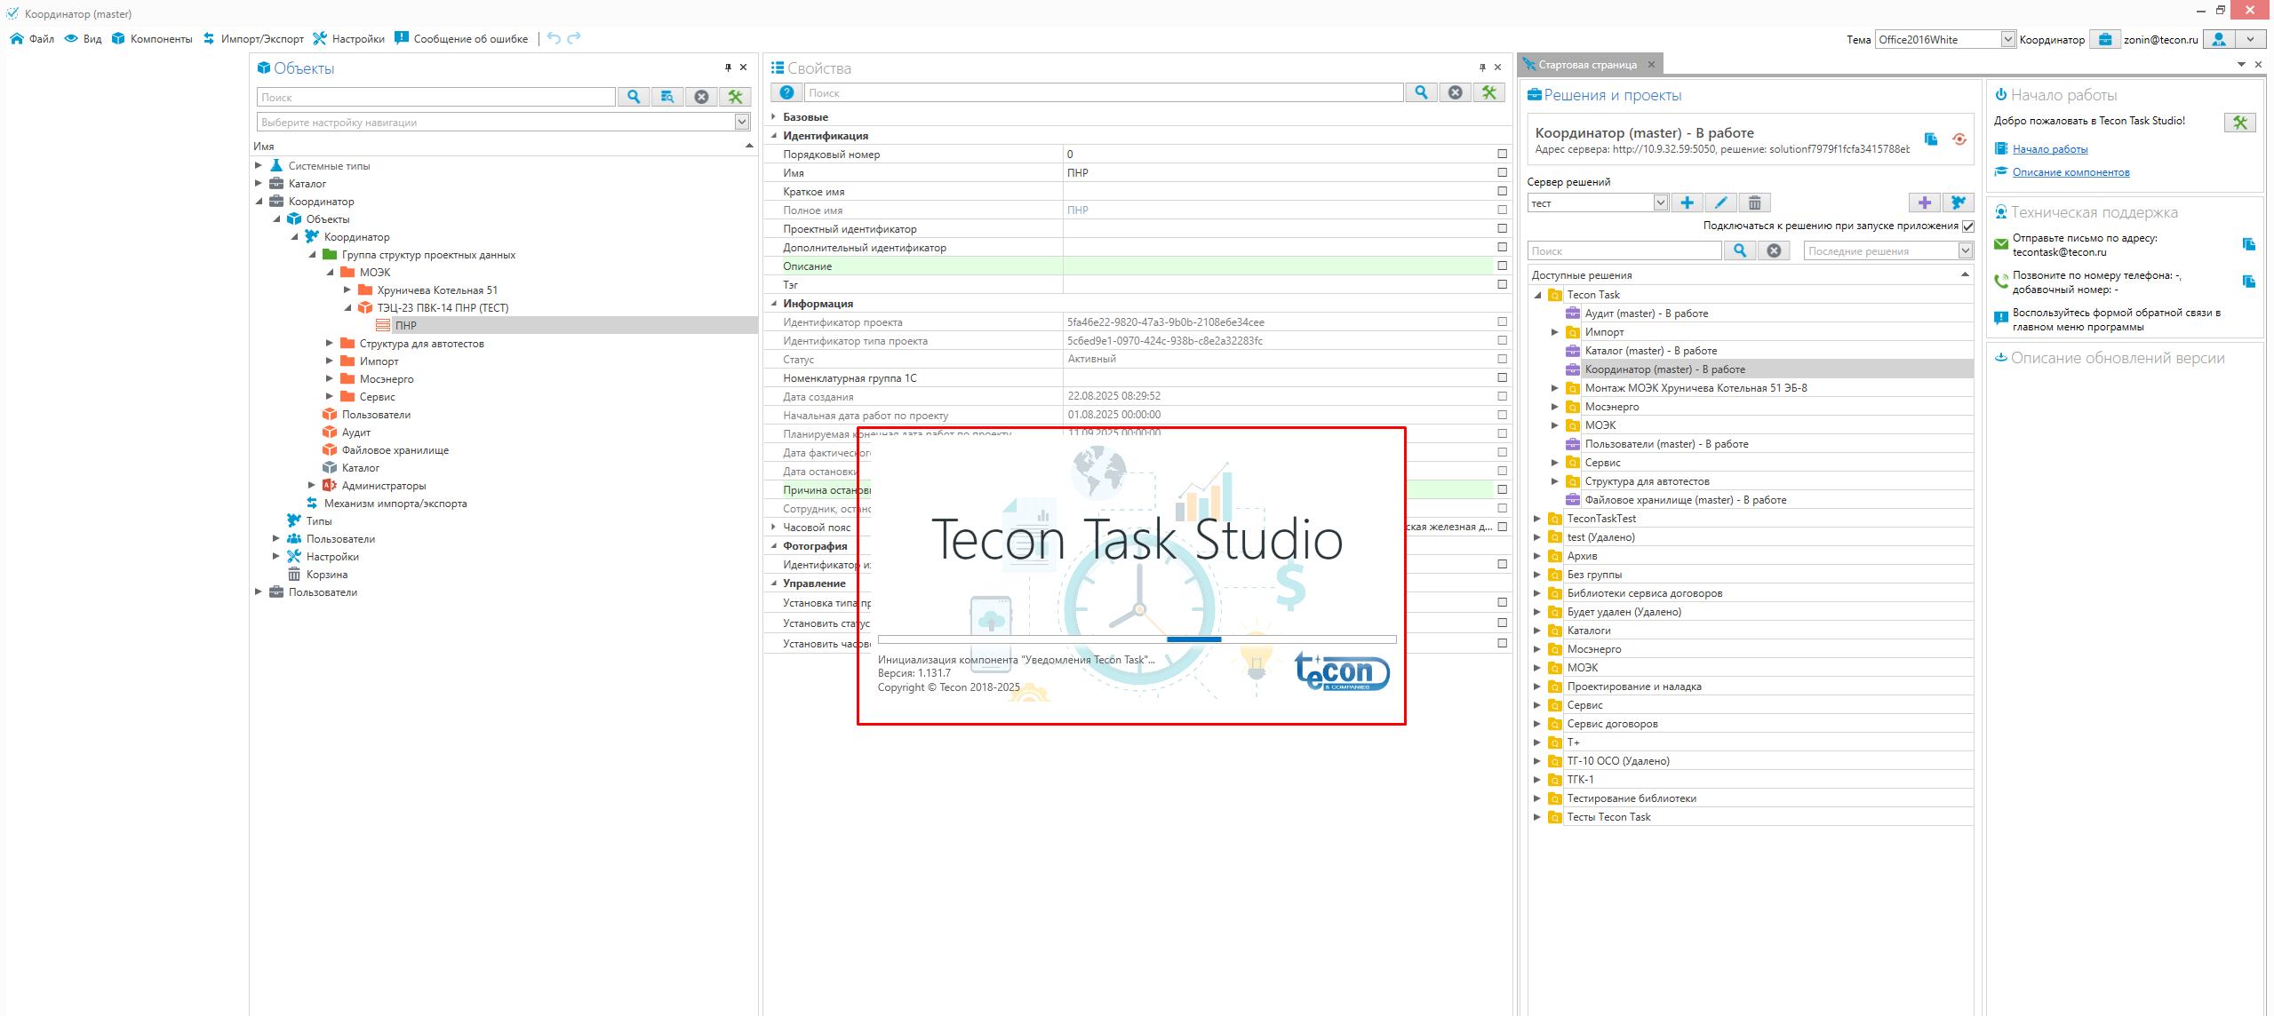Viewport: 2274px width, 1016px height.
Task: Click the delete server trash icon
Action: coord(1754,202)
